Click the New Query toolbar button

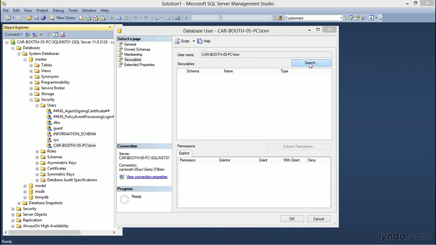tap(63, 18)
